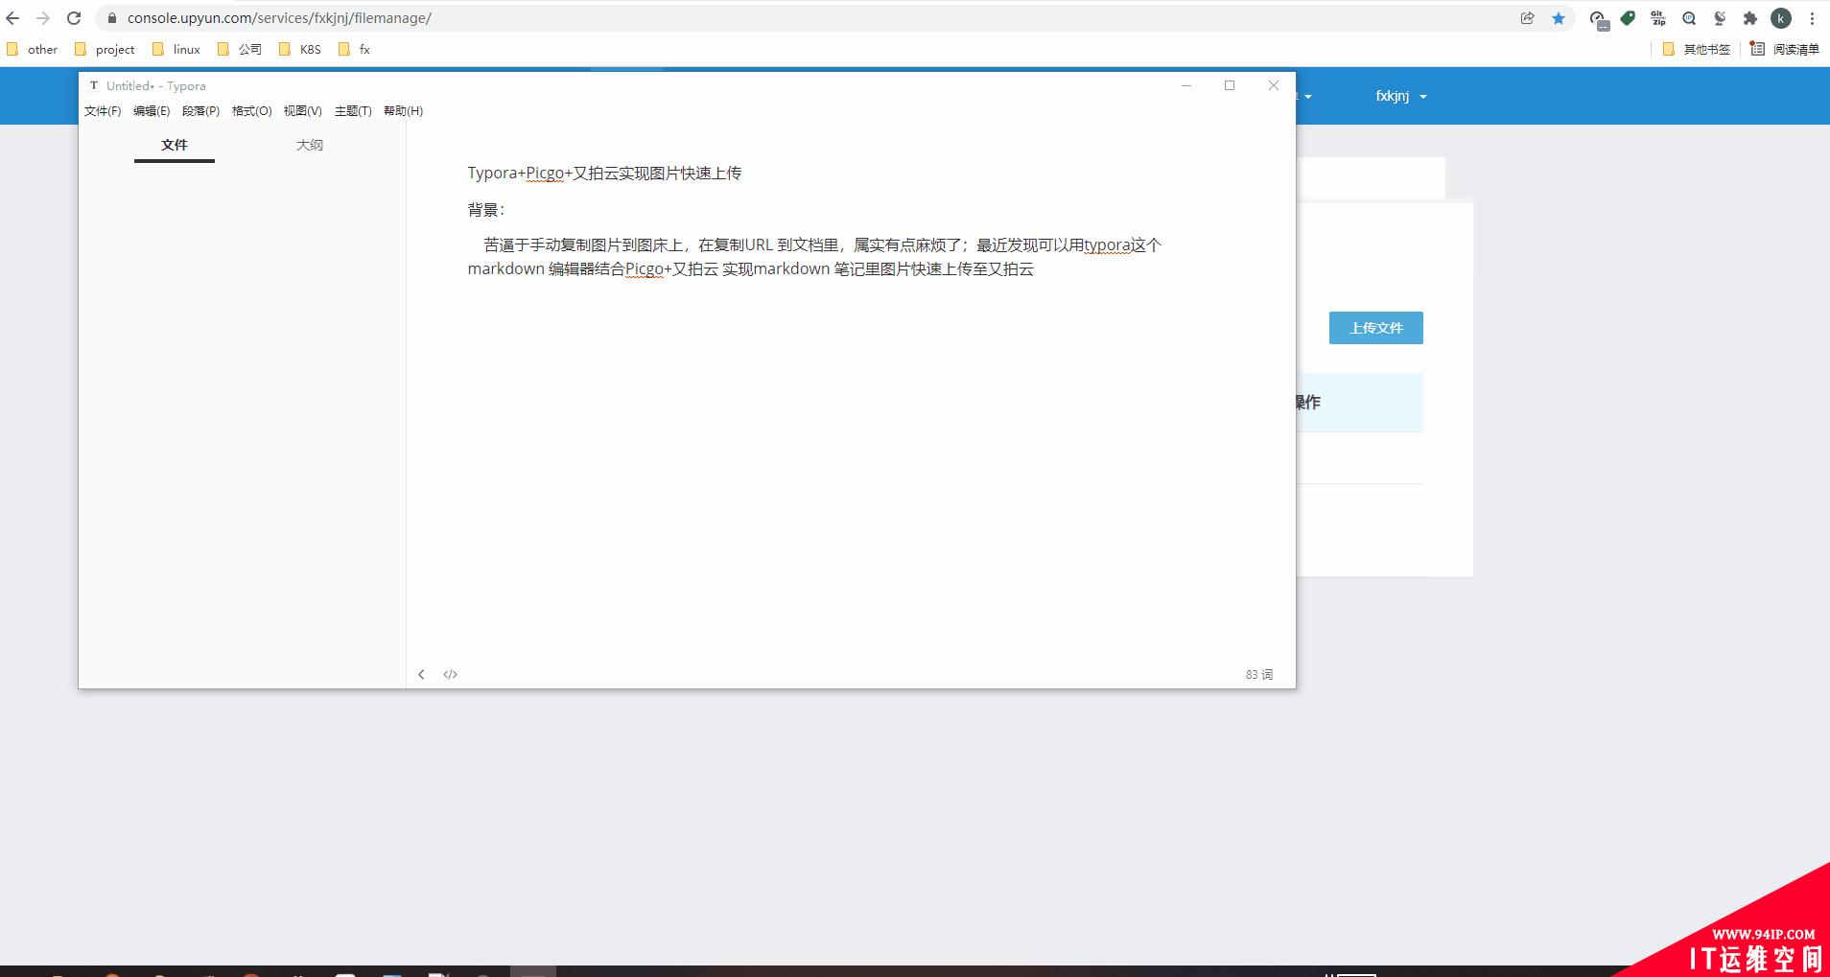Click the Typora icon in title bar

tap(94, 85)
